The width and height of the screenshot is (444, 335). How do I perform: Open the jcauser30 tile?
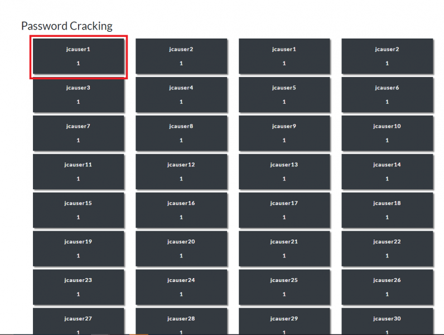(387, 322)
